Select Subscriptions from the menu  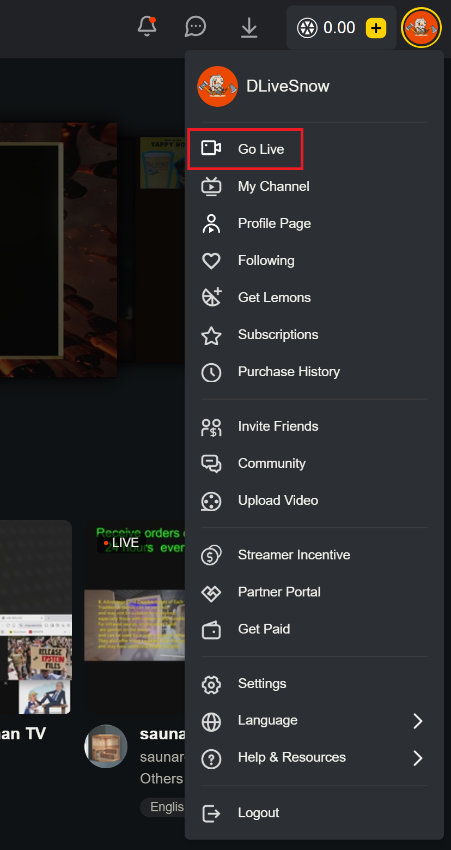point(278,334)
